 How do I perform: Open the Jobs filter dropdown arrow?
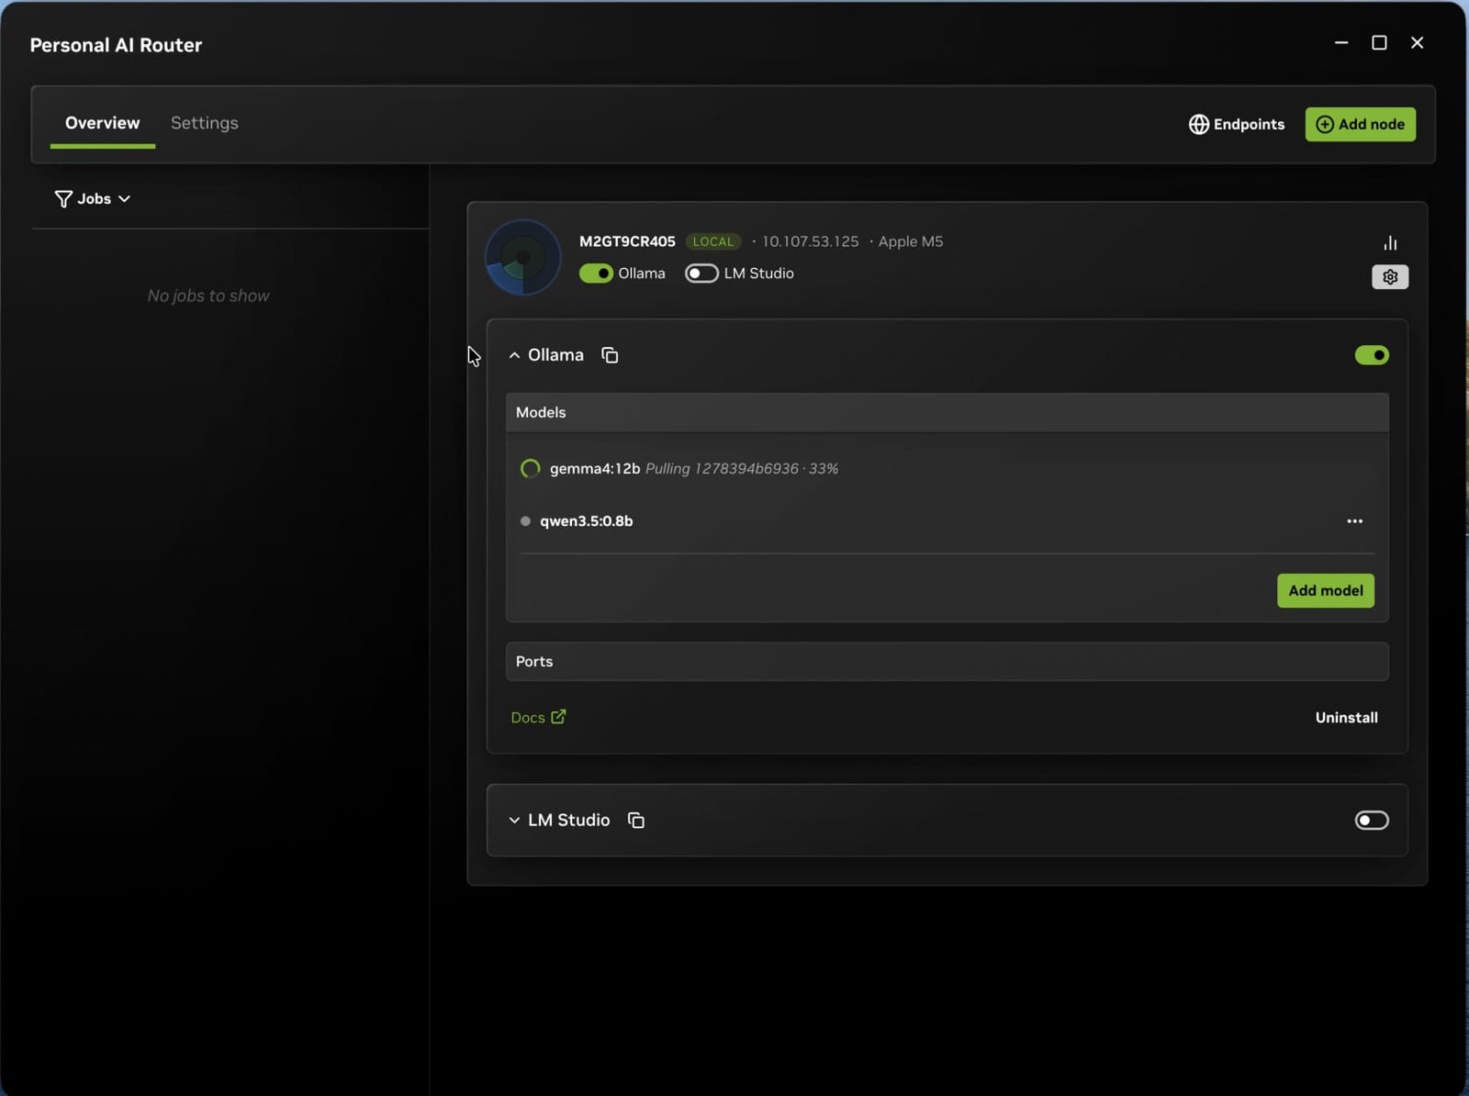(x=124, y=199)
